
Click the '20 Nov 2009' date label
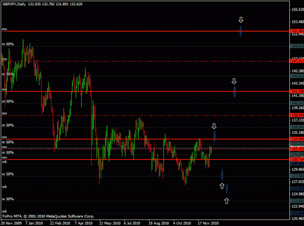(11, 223)
